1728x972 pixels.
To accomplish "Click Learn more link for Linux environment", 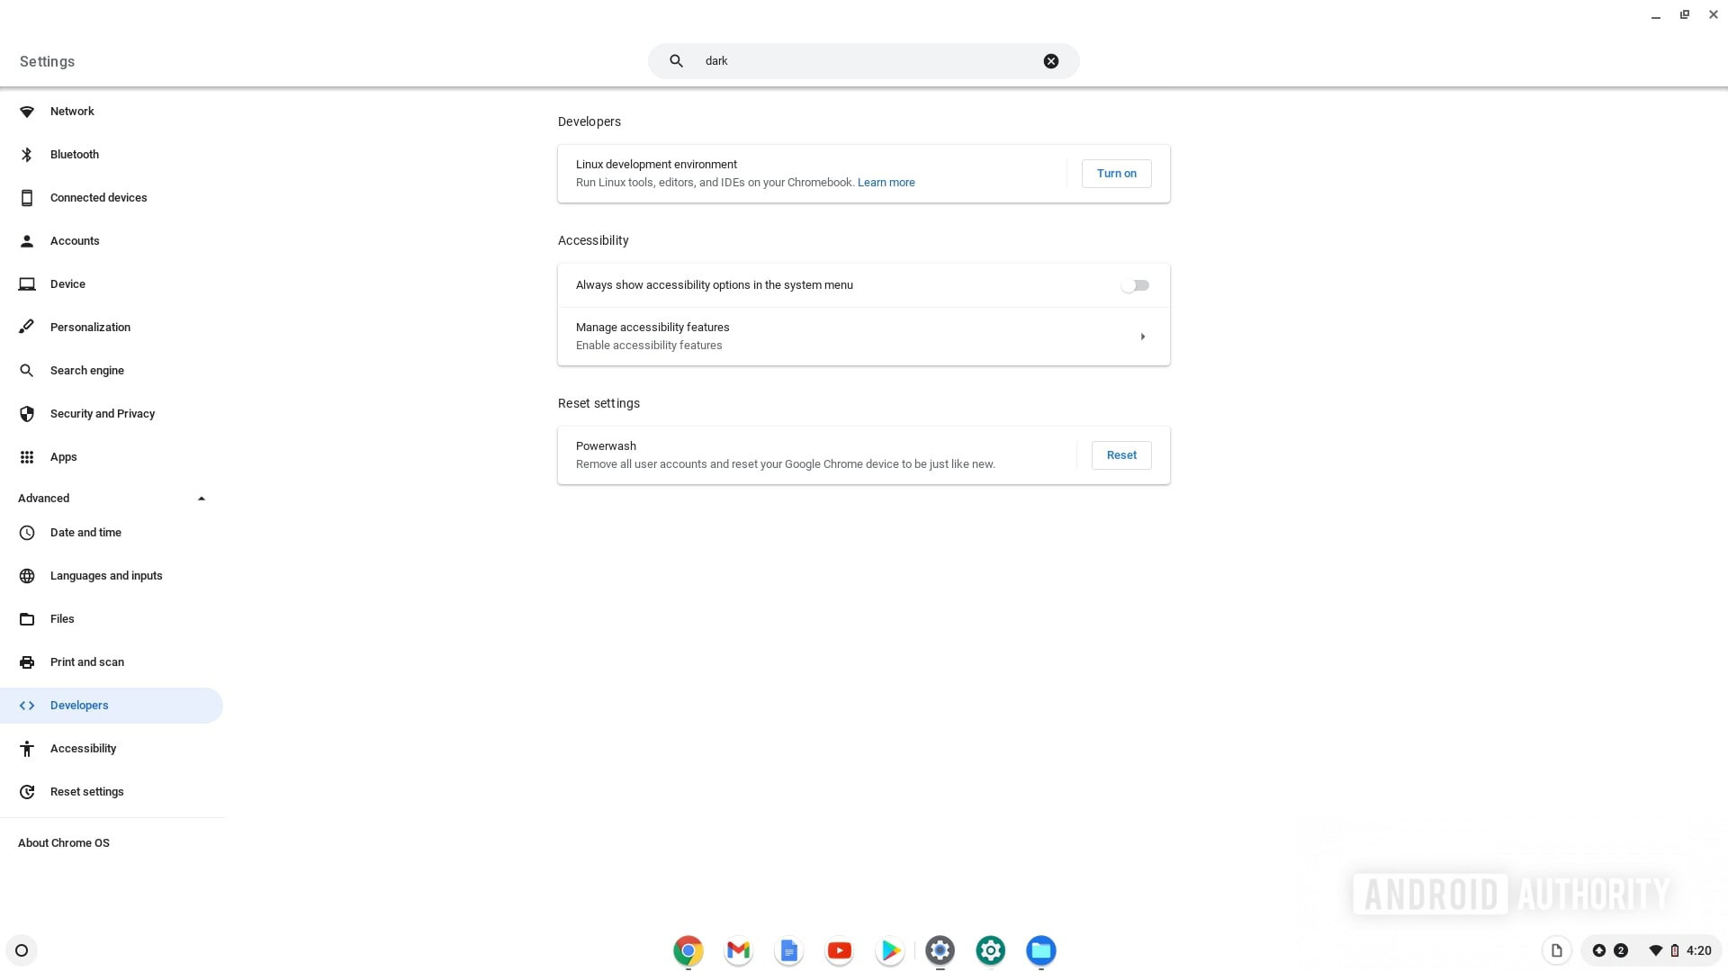I will pos(886,182).
